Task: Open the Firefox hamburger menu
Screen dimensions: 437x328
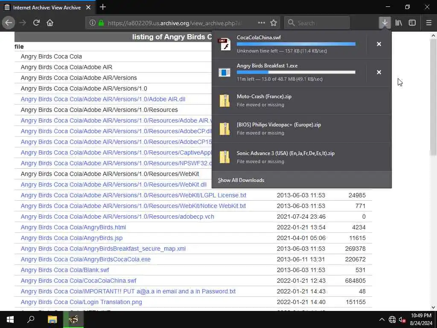Action: (429, 23)
